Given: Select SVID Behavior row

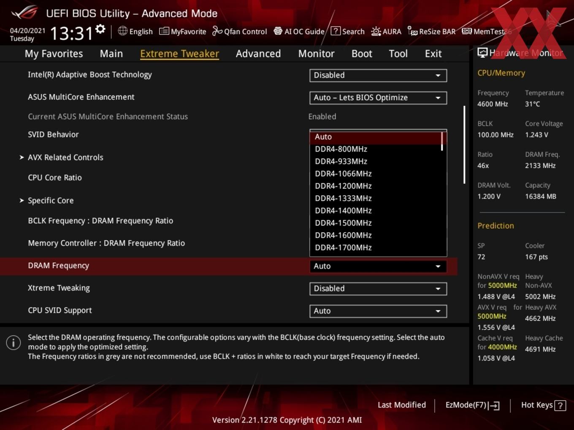Looking at the screenshot, I should 53,134.
